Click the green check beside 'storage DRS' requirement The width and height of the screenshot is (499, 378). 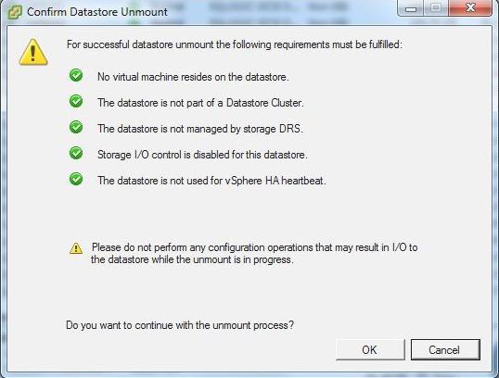tap(76, 127)
